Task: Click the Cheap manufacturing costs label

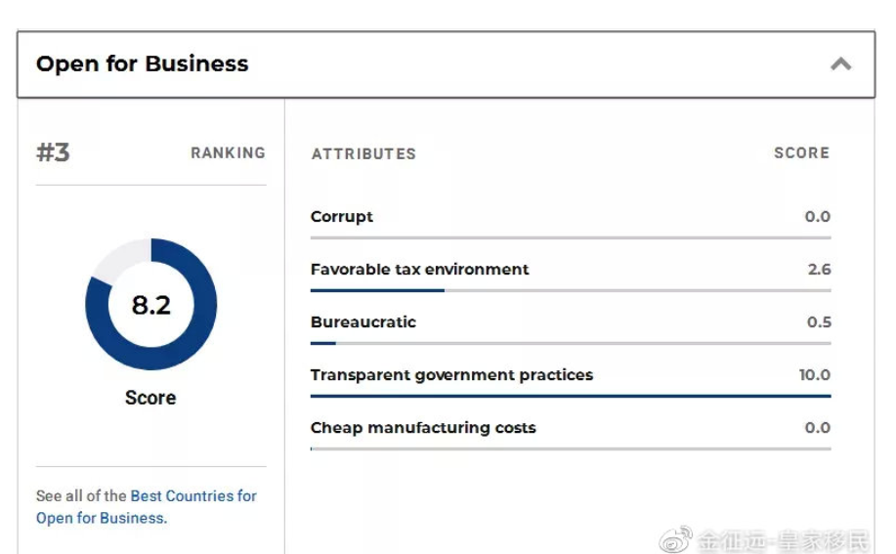Action: (423, 428)
